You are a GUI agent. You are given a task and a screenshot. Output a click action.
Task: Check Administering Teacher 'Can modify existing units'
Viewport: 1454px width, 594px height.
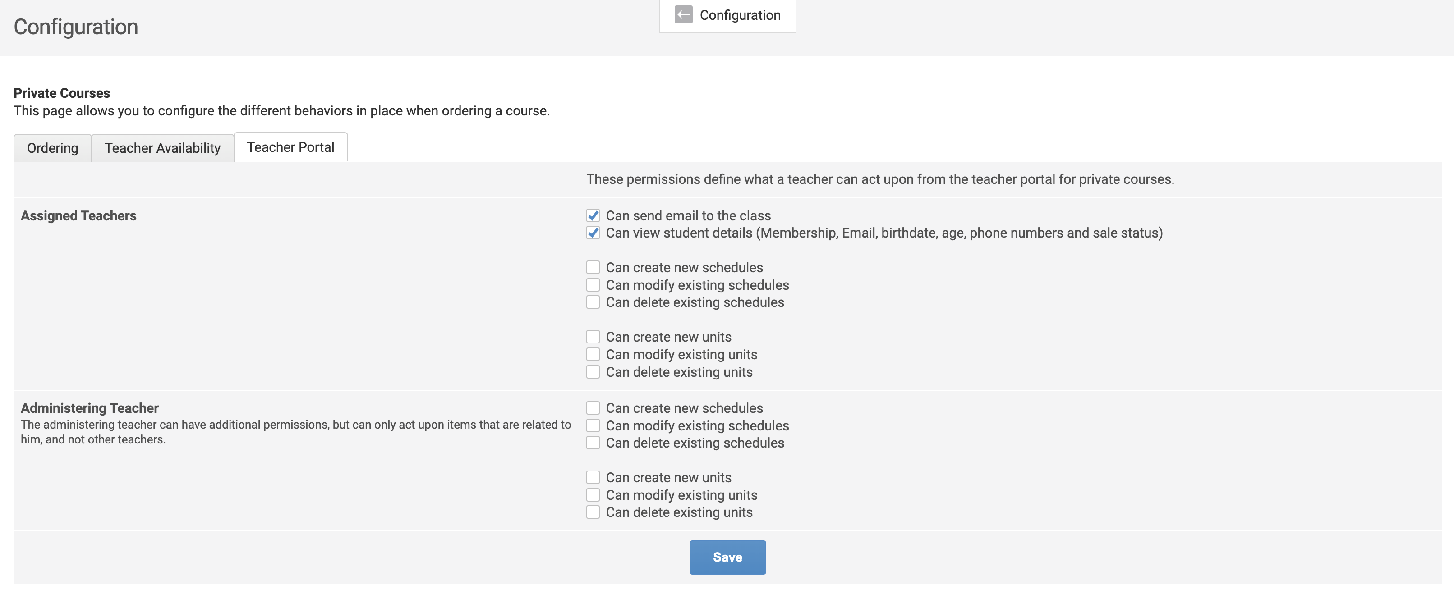coord(593,495)
